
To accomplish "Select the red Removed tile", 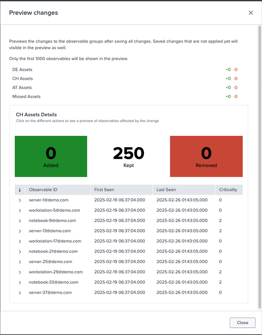I will [206, 156].
